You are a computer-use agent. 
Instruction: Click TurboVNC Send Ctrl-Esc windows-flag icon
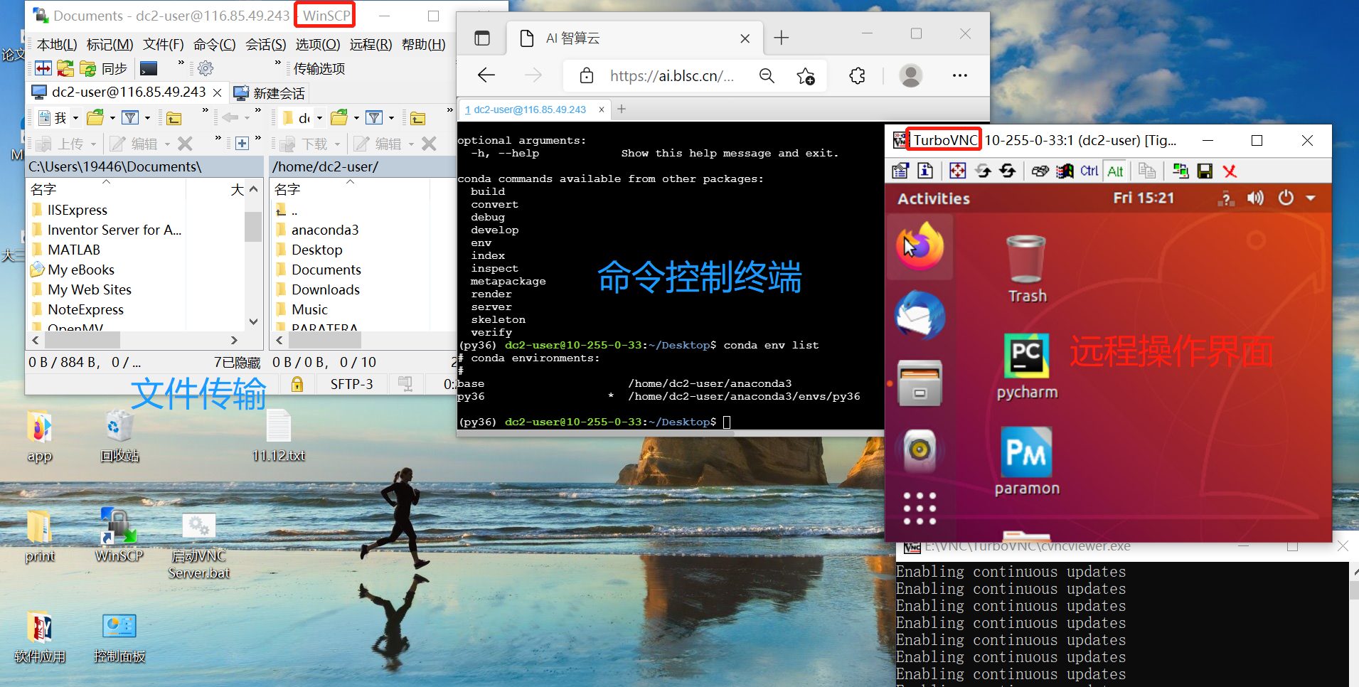(1065, 171)
